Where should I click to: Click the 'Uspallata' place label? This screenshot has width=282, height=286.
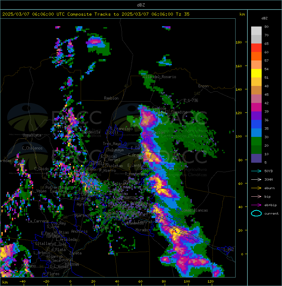click(x=32, y=135)
